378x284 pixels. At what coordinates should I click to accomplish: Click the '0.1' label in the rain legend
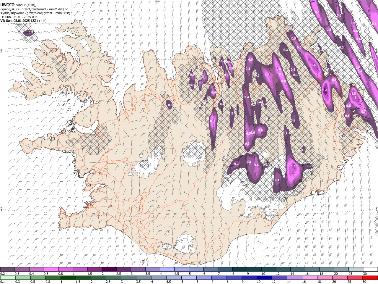3,282
